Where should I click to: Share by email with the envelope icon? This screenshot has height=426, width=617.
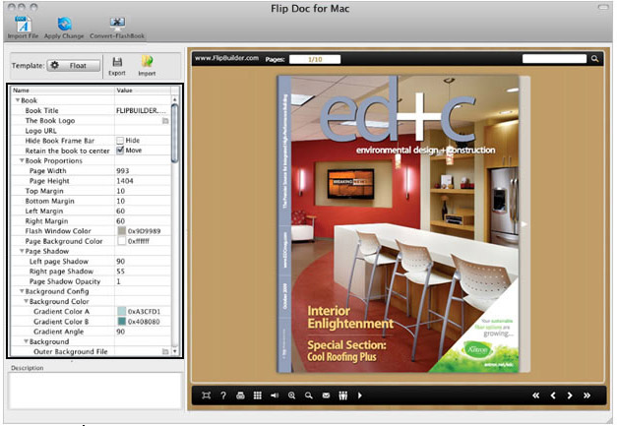pyautogui.click(x=326, y=396)
